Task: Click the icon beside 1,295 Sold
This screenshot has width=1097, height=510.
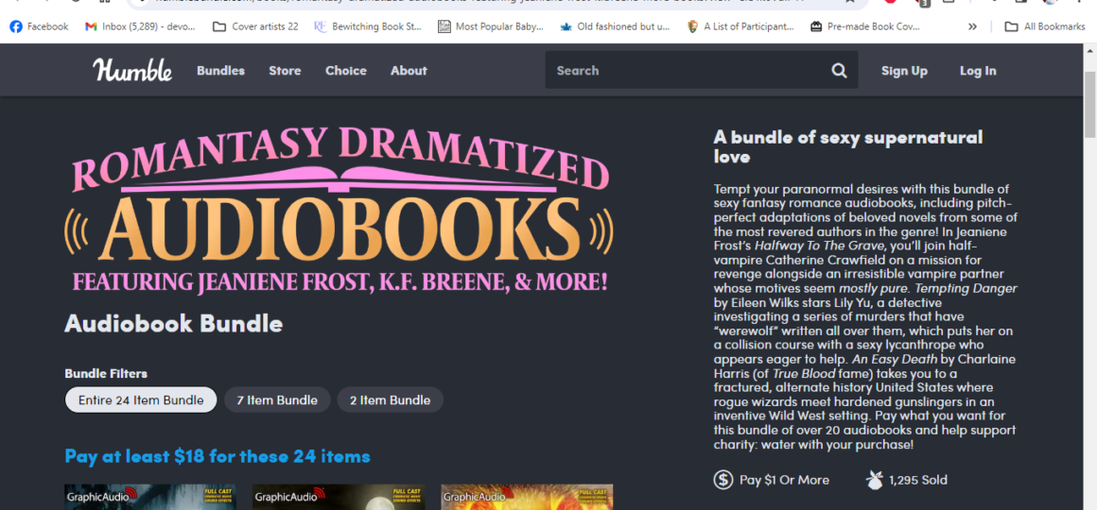Action: [873, 480]
